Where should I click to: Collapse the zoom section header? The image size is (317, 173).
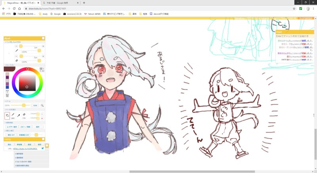point(8,101)
